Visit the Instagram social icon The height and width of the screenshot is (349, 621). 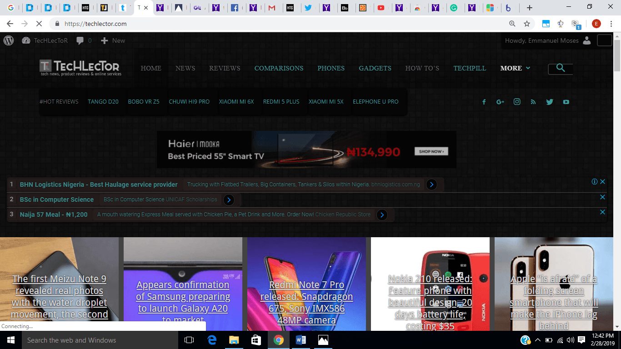tap(517, 102)
